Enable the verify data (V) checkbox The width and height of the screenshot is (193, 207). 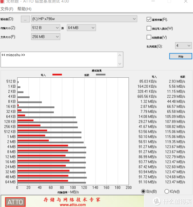coord(149,37)
